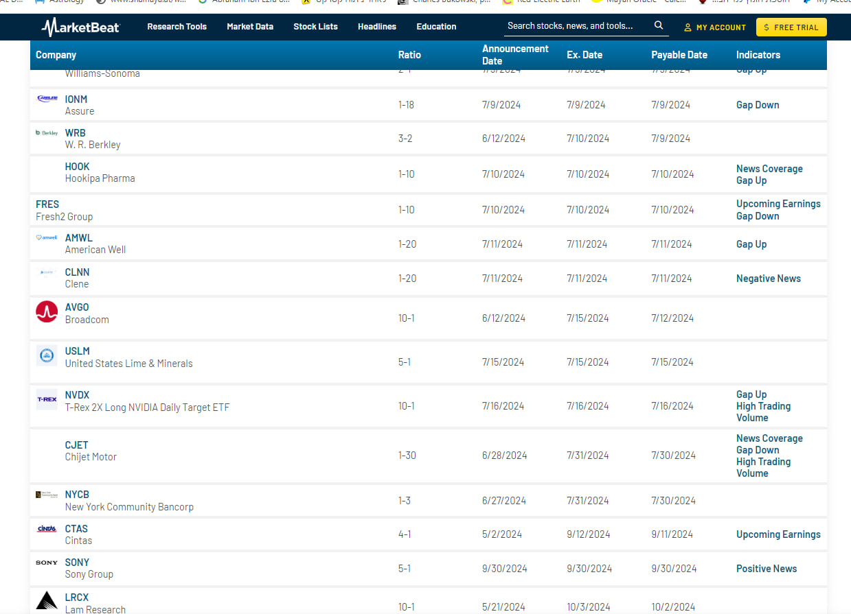Click Gap Down indicator for IONM
The width and height of the screenshot is (851, 614).
coord(758,105)
